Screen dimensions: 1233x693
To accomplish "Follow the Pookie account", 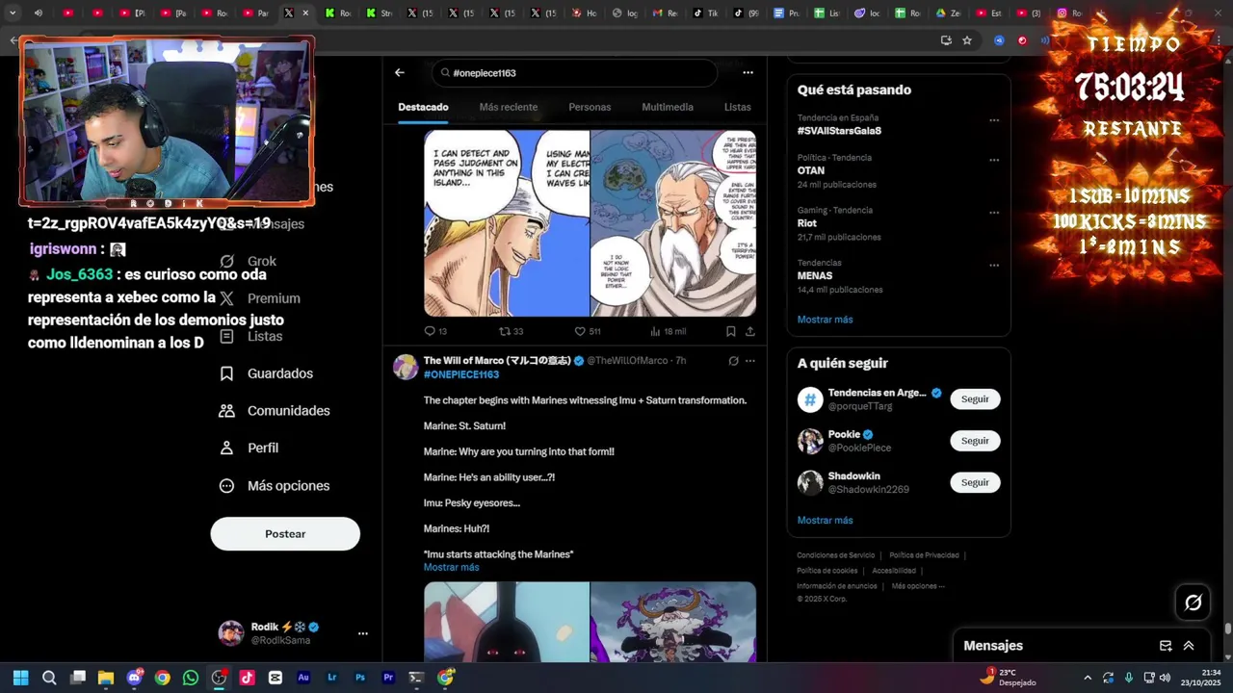I will tap(975, 441).
